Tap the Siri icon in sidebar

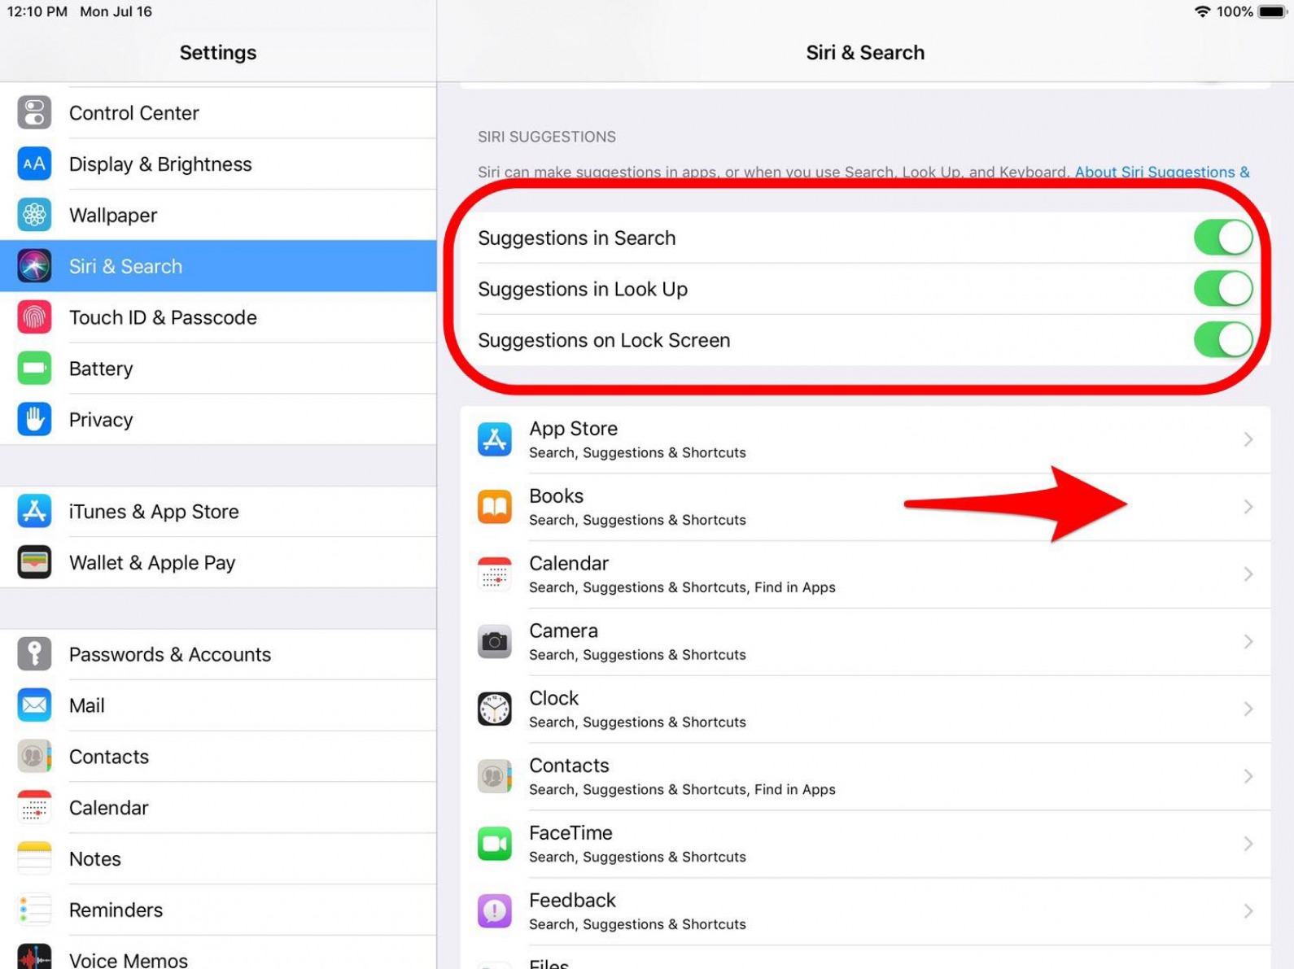34,266
